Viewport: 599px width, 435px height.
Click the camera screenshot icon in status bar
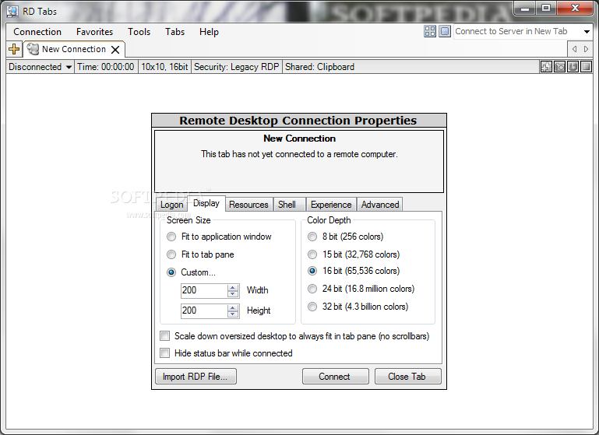[559, 67]
